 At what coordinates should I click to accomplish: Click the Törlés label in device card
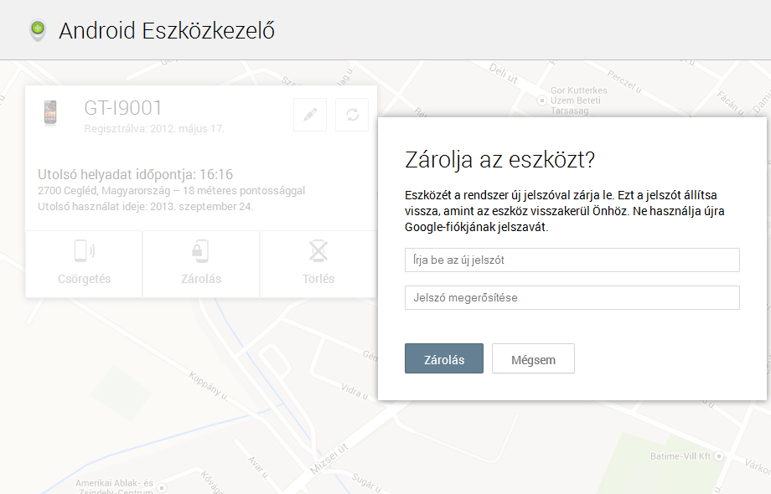pos(318,279)
